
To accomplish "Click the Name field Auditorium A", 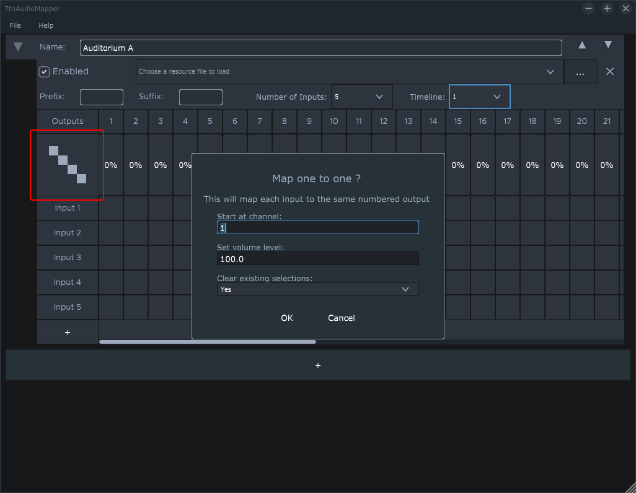I will coord(321,48).
